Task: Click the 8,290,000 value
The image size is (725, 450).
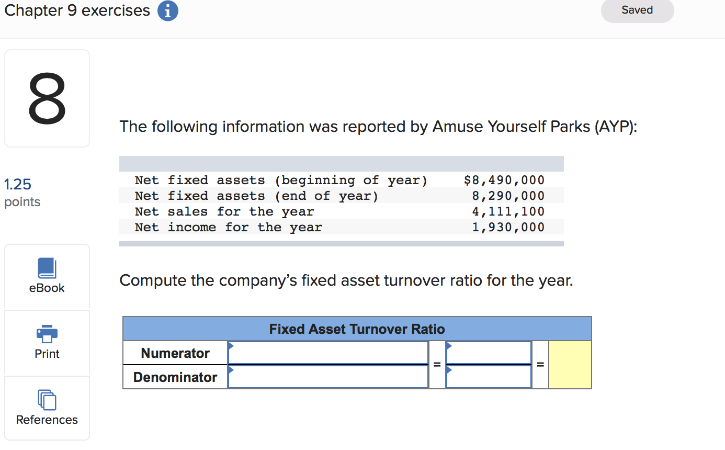Action: tap(508, 196)
